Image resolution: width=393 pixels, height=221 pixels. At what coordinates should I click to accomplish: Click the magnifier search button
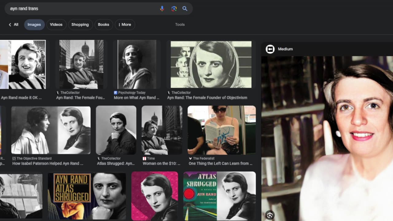pyautogui.click(x=185, y=9)
